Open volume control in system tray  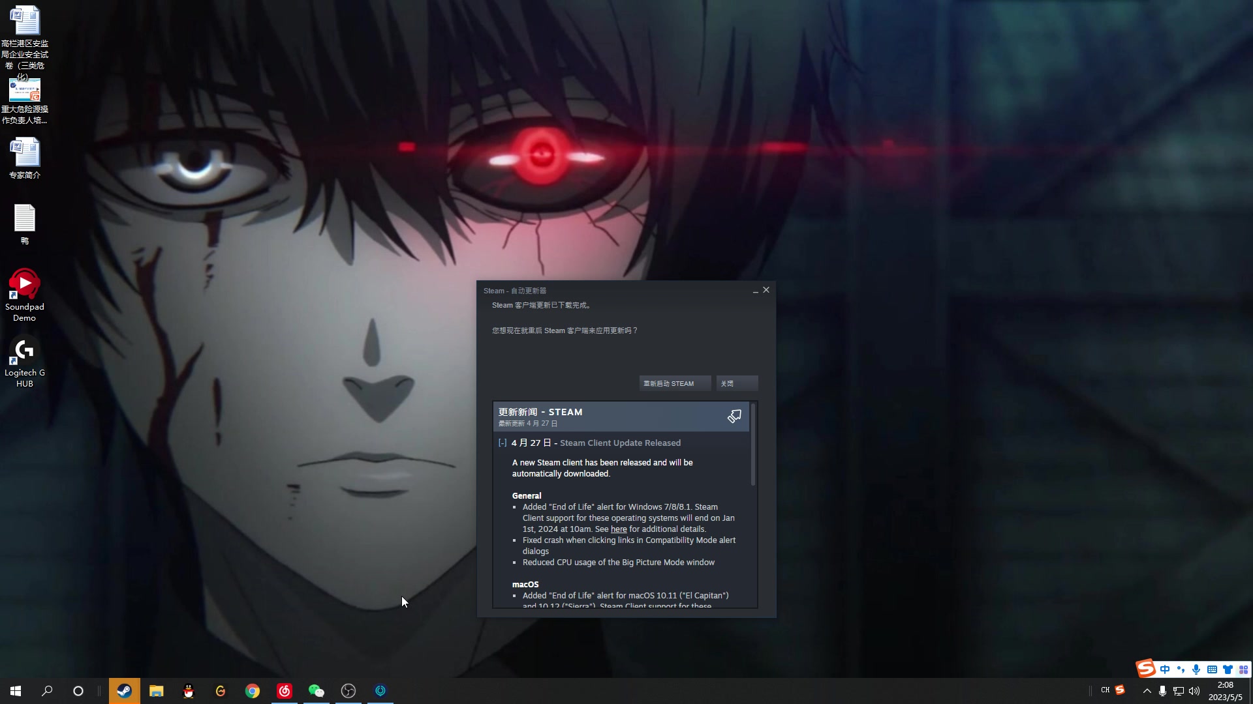click(1194, 691)
